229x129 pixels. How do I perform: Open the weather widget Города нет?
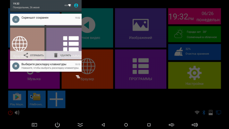[x=194, y=34]
